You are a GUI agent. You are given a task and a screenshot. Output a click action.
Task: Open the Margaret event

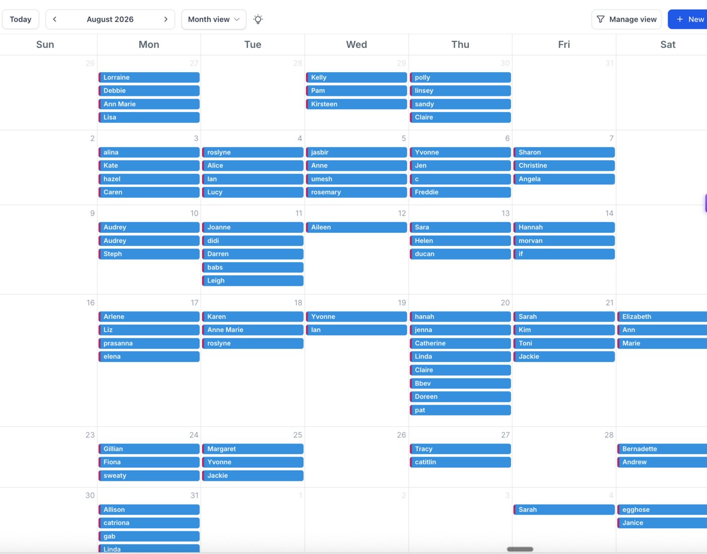[252, 449]
